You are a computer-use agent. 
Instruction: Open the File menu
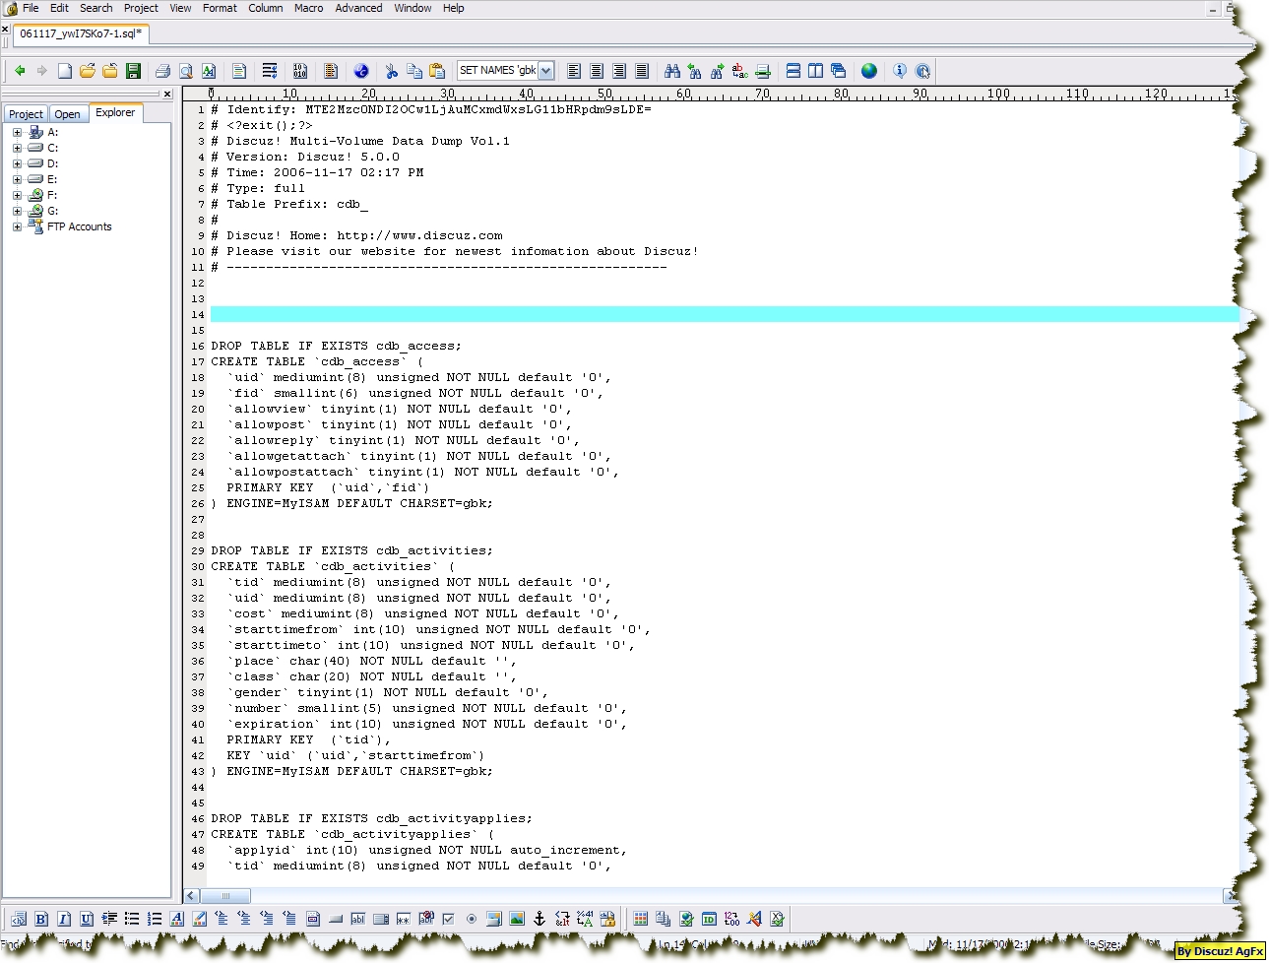tap(31, 8)
